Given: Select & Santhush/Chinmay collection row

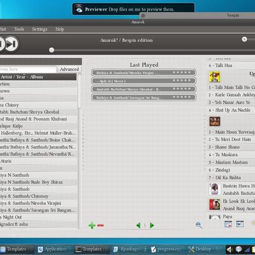Looking at the screenshot, I should click(38, 196).
